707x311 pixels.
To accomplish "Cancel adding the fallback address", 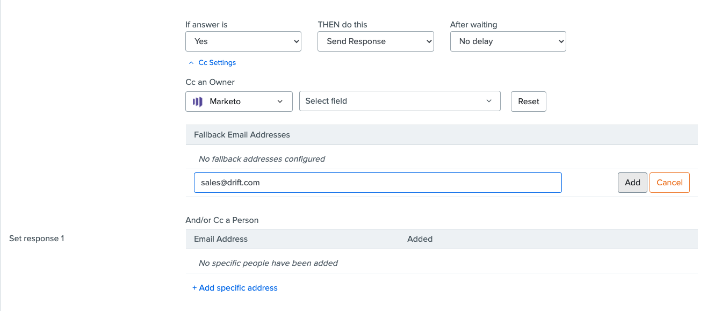I will (669, 183).
